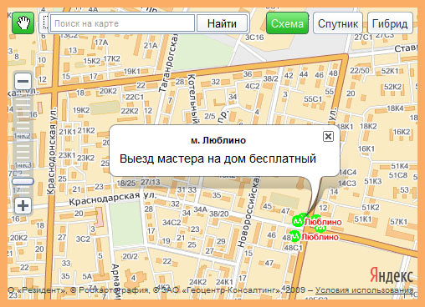Click house number 14C3
The height and width of the screenshot is (307, 425).
347,184
